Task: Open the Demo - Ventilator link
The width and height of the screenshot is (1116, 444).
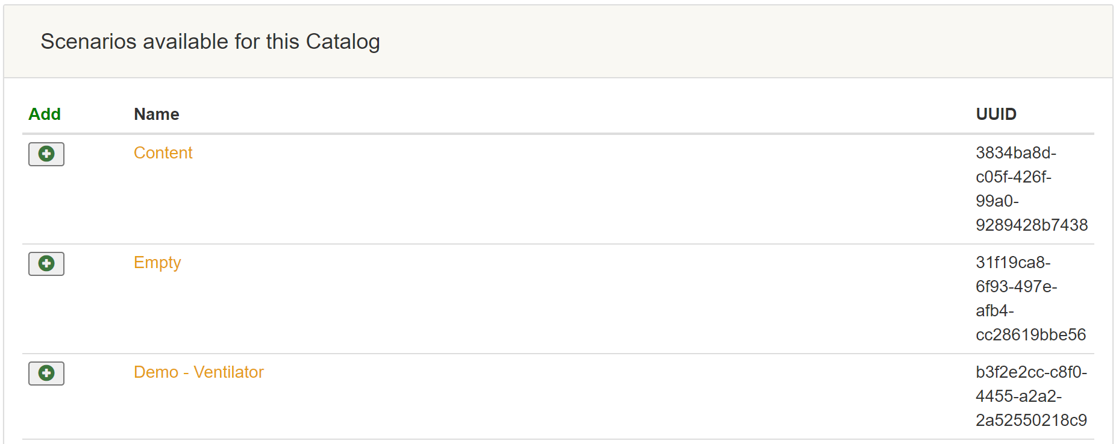Action: [198, 372]
